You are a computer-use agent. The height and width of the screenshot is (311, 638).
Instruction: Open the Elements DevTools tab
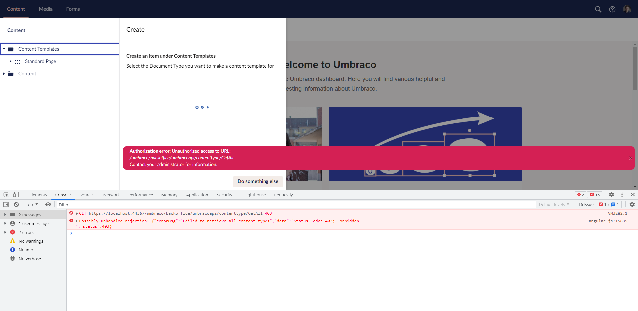[x=38, y=195]
